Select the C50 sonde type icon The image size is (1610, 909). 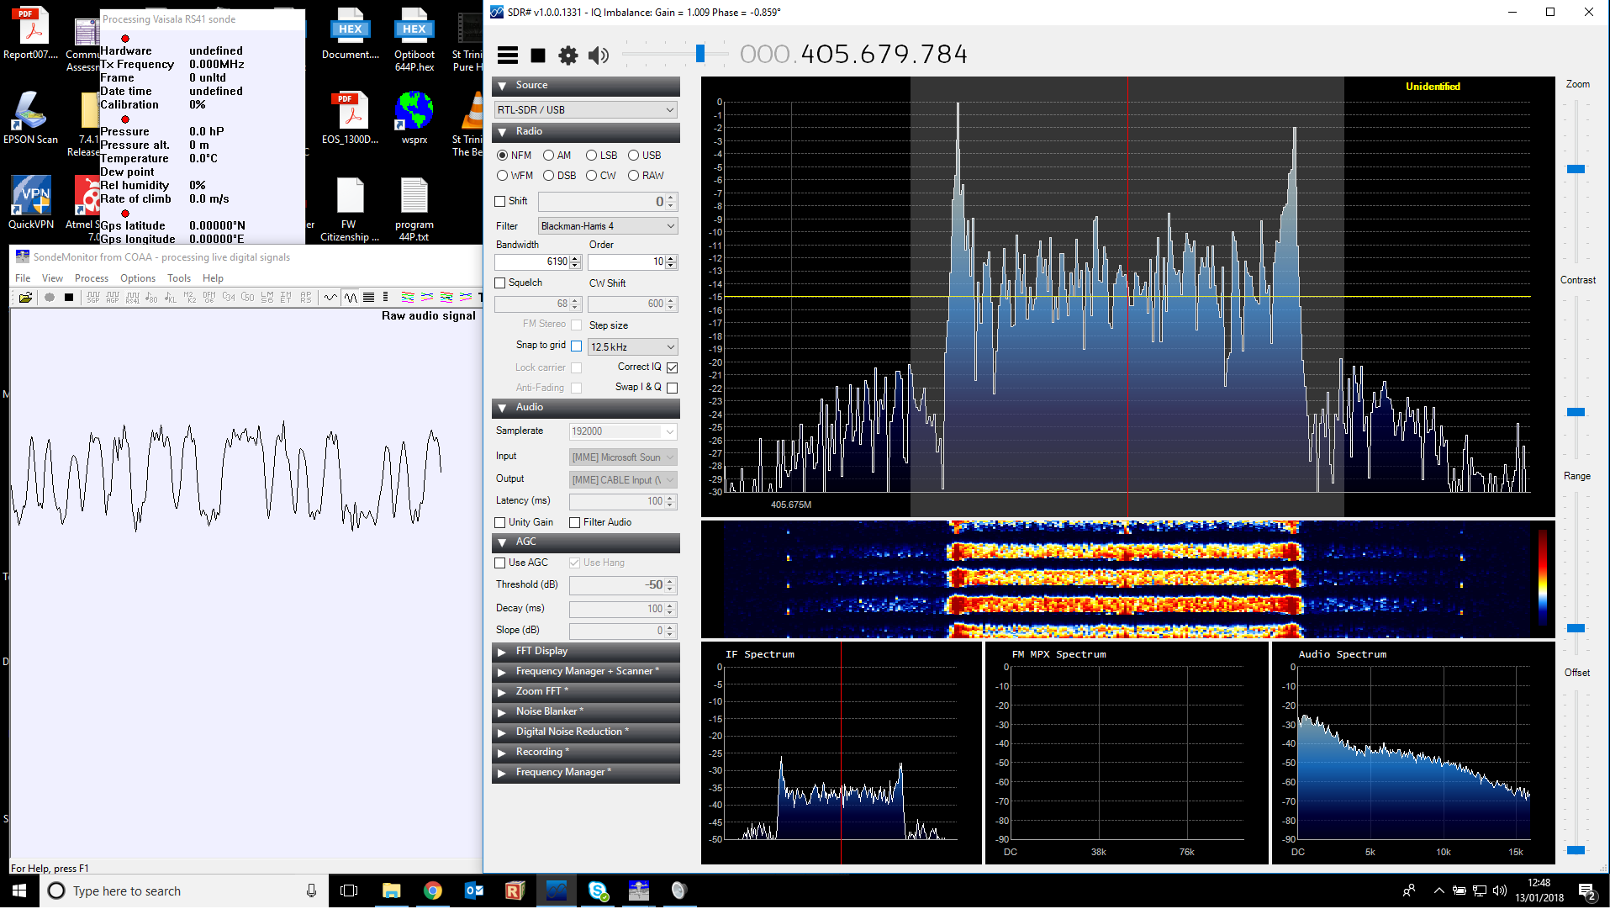(248, 297)
